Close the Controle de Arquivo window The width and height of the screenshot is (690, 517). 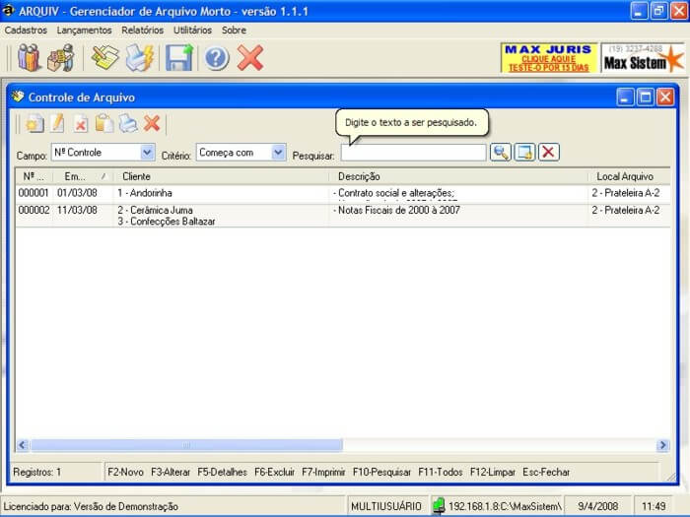click(x=665, y=97)
